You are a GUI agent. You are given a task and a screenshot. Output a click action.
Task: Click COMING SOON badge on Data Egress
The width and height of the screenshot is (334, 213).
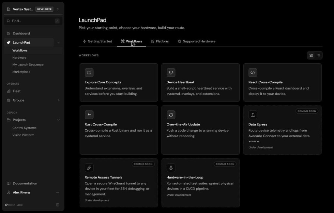coord(307,111)
